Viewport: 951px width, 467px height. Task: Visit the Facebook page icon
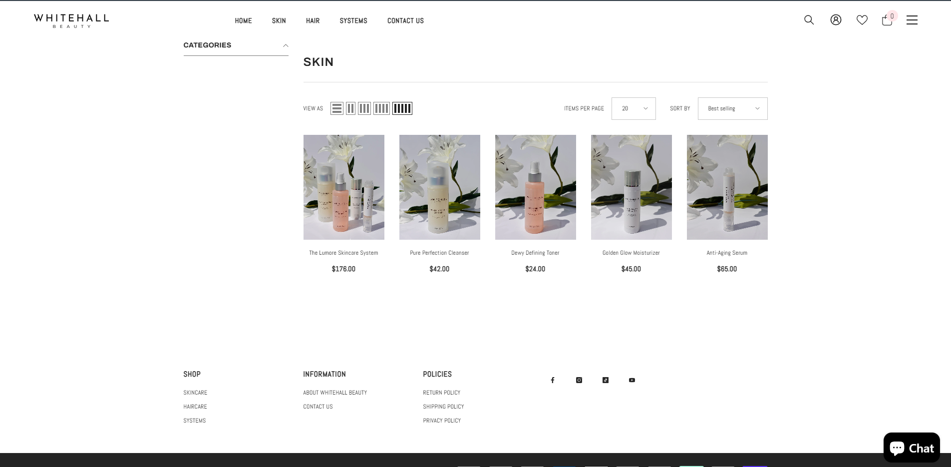pos(553,380)
